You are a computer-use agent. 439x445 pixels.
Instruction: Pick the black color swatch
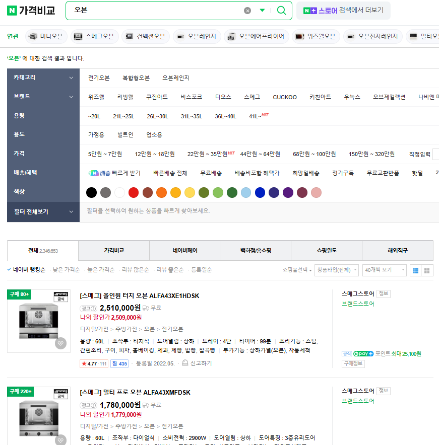point(92,192)
